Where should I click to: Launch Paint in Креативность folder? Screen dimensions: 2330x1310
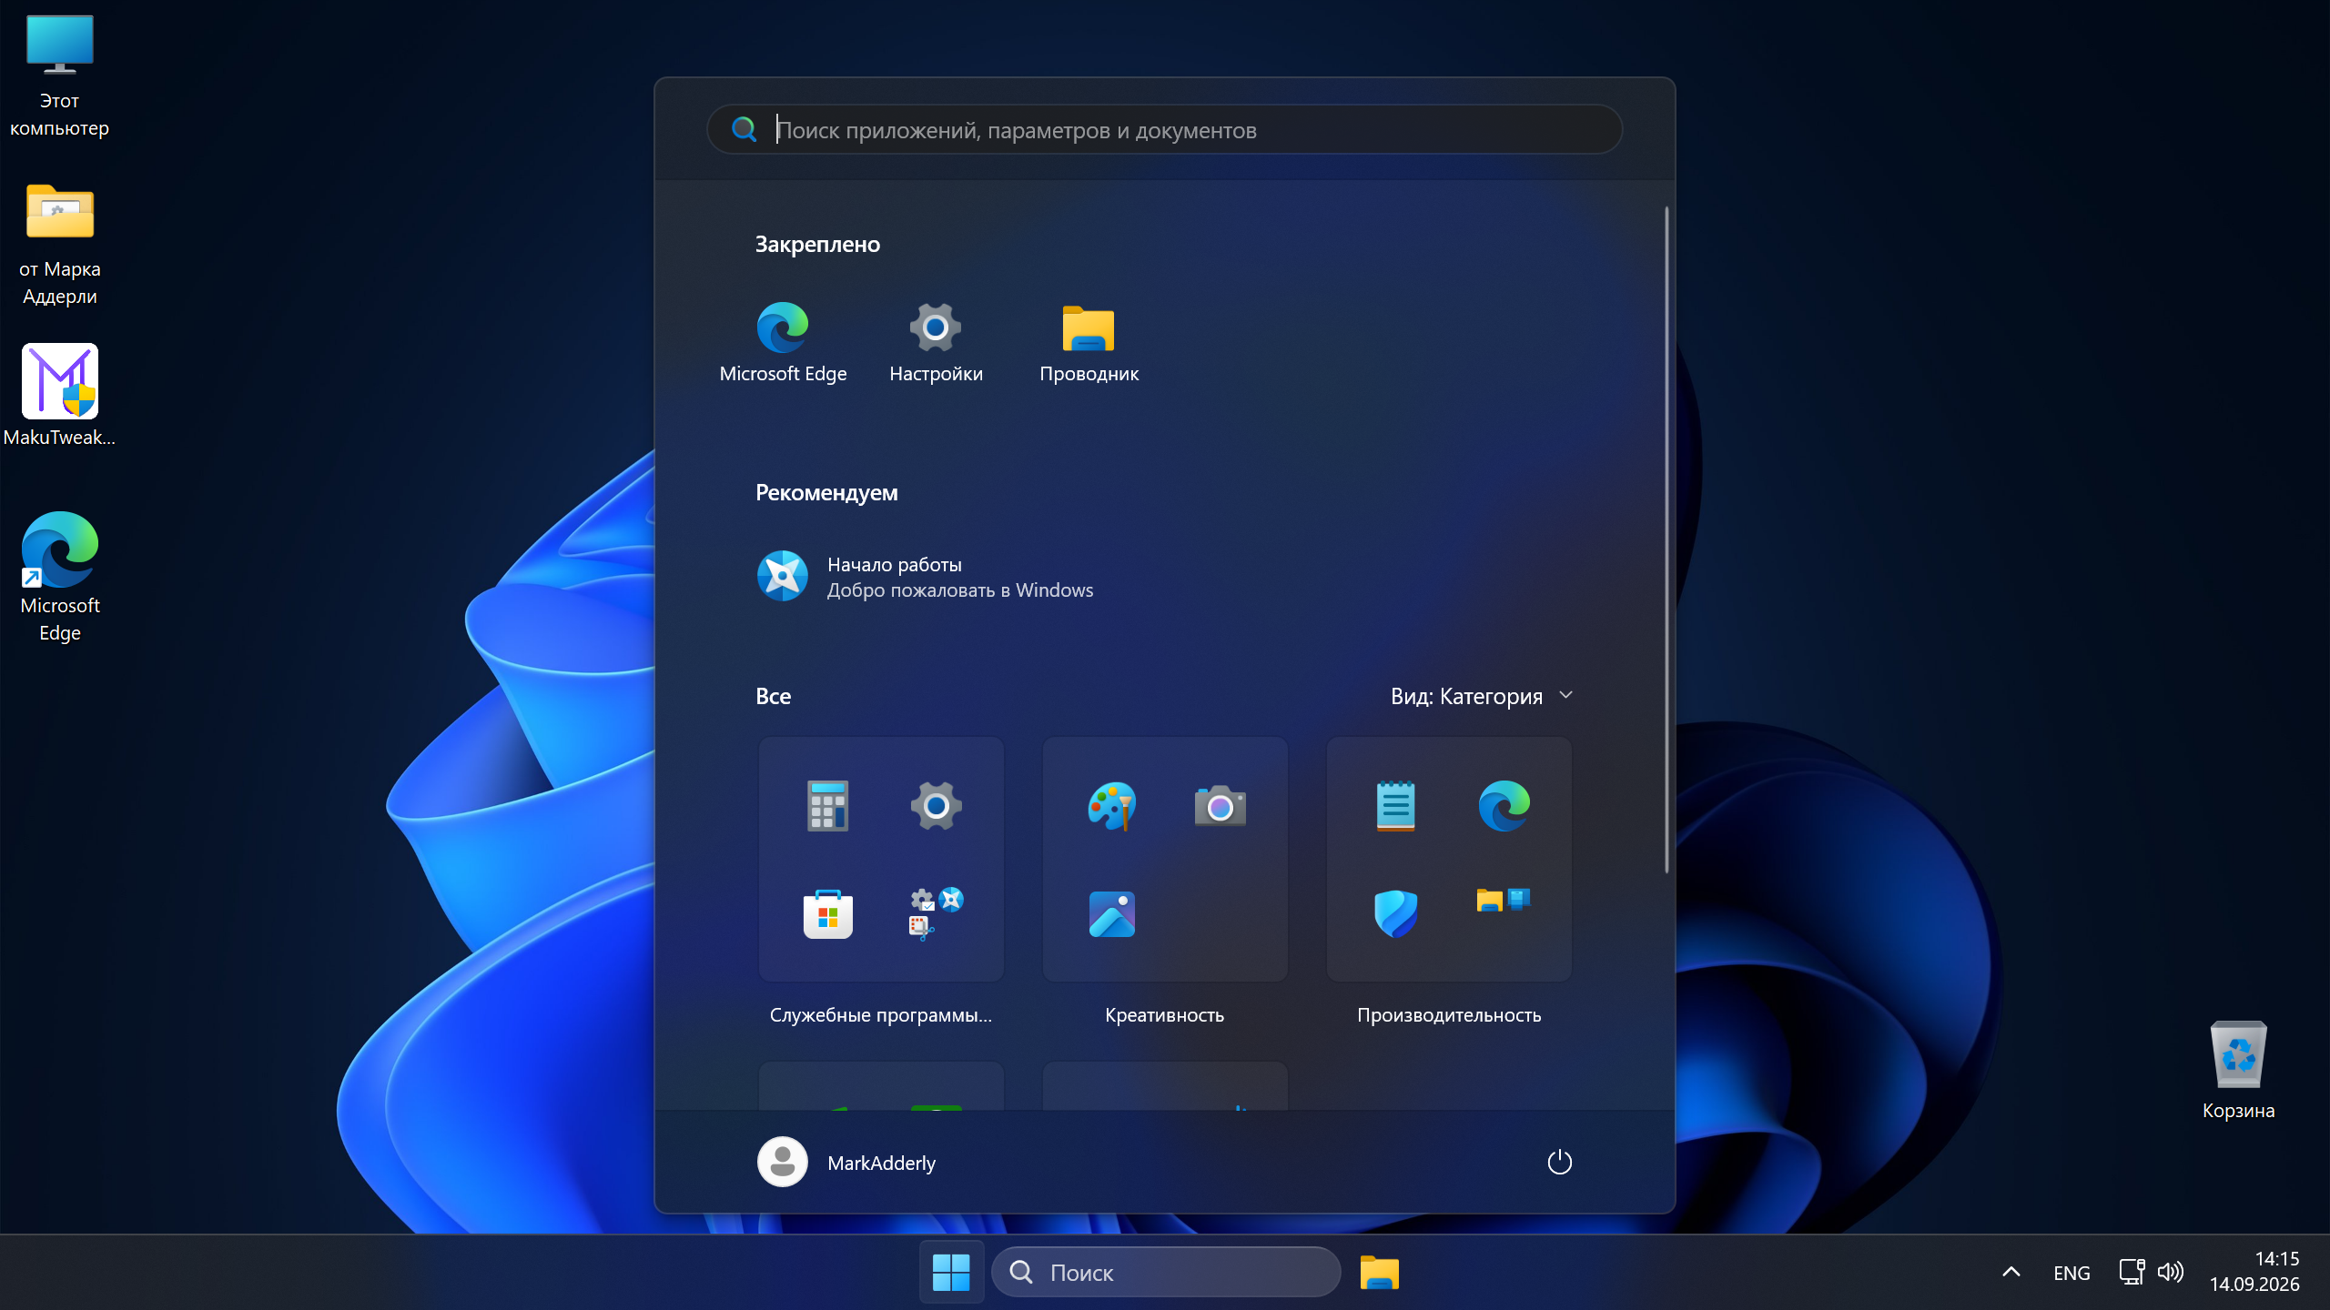tap(1111, 805)
